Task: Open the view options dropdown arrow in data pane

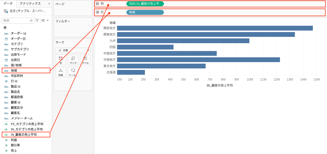Action: pyautogui.click(x=48, y=20)
